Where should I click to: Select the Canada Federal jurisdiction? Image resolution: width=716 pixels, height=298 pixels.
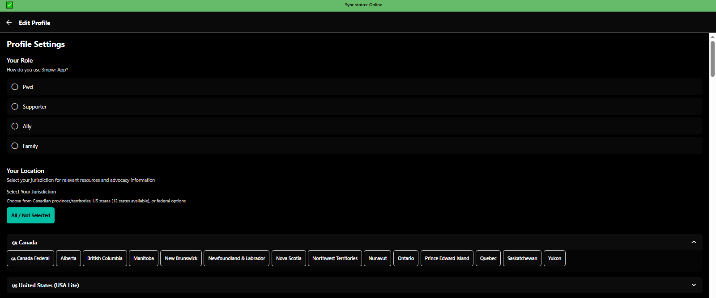(x=30, y=258)
